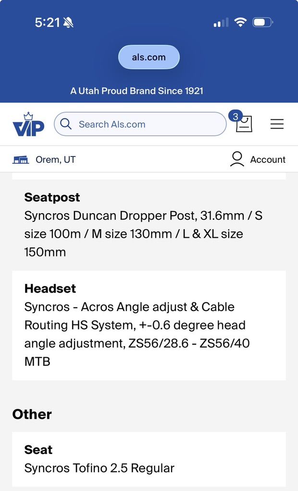Screen dimensions: 298x491
Task: Open the shopping cart icon
Action: (245, 125)
